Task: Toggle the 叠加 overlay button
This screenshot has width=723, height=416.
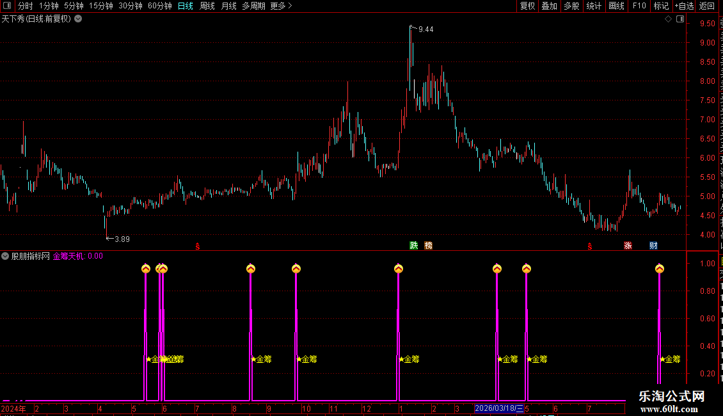Action: coord(549,6)
